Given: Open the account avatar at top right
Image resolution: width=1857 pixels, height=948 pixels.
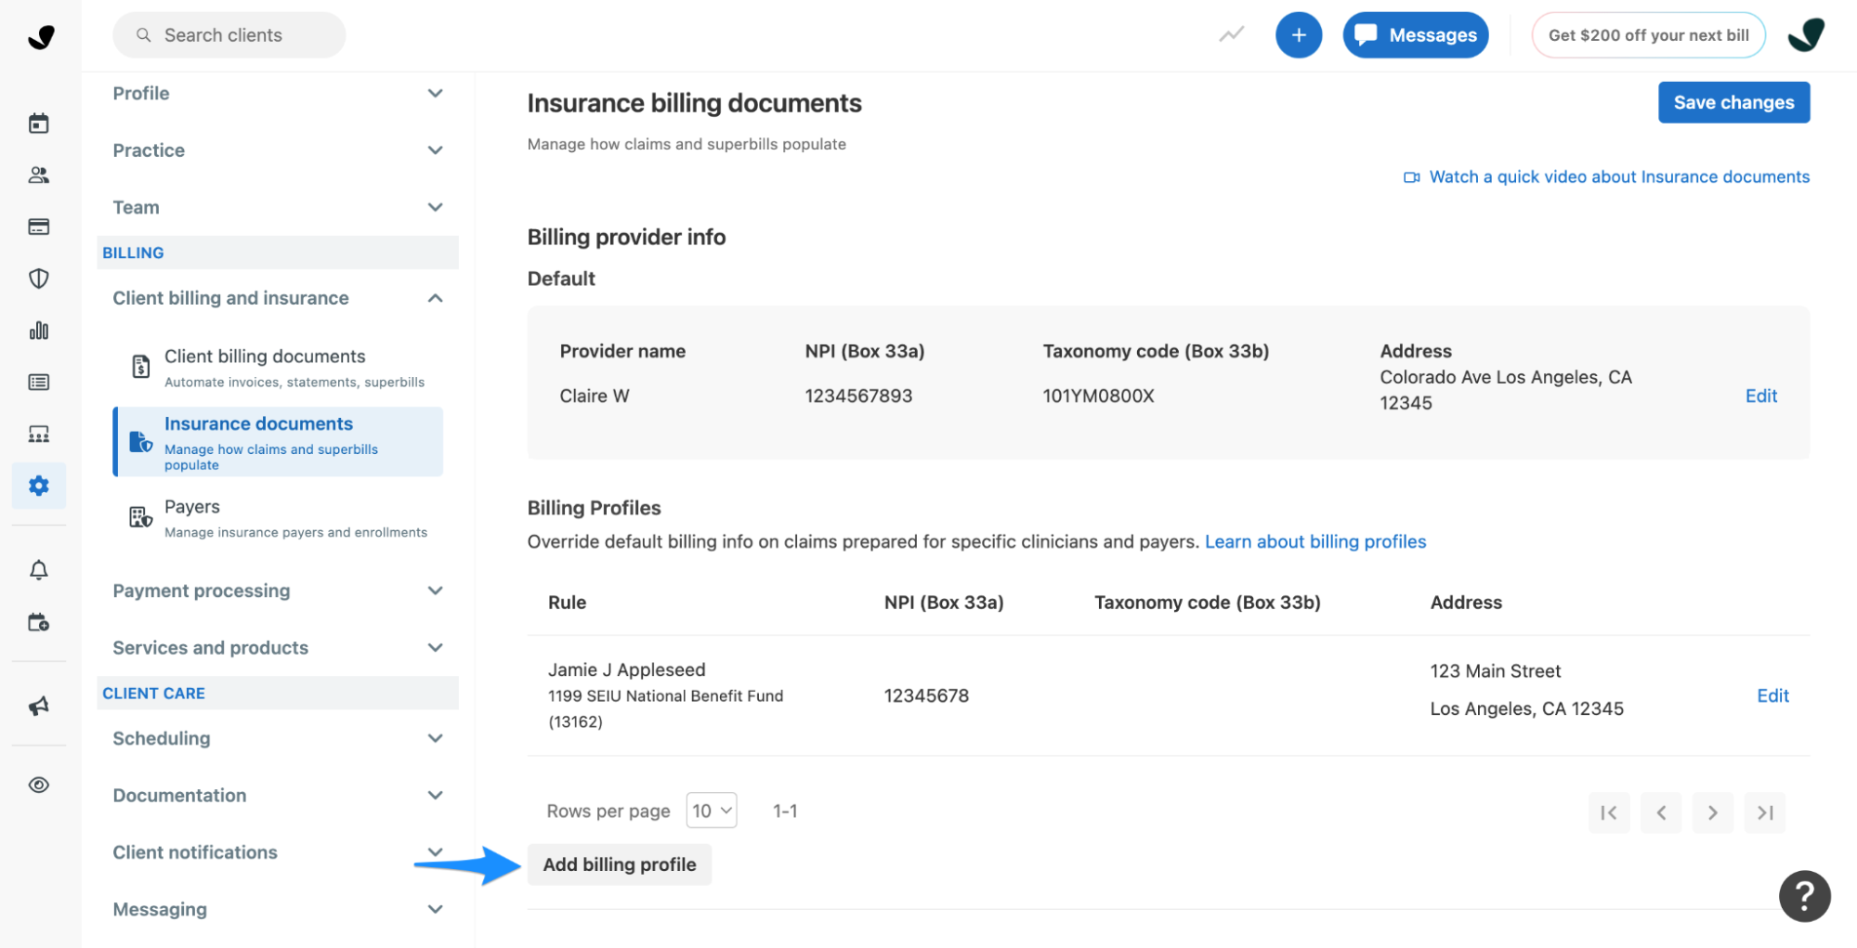Looking at the screenshot, I should coord(1806,35).
